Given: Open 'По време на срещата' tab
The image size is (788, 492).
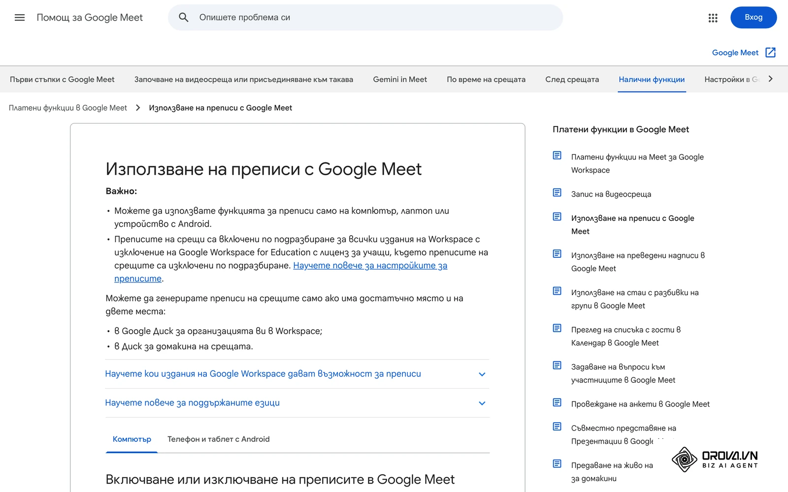Looking at the screenshot, I should coord(486,79).
